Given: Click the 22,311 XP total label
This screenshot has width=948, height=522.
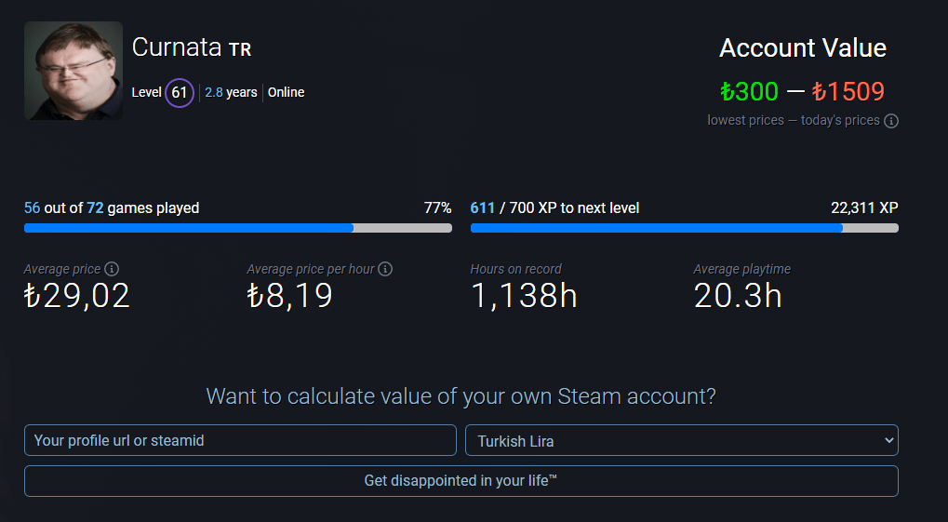Looking at the screenshot, I should pyautogui.click(x=864, y=207).
